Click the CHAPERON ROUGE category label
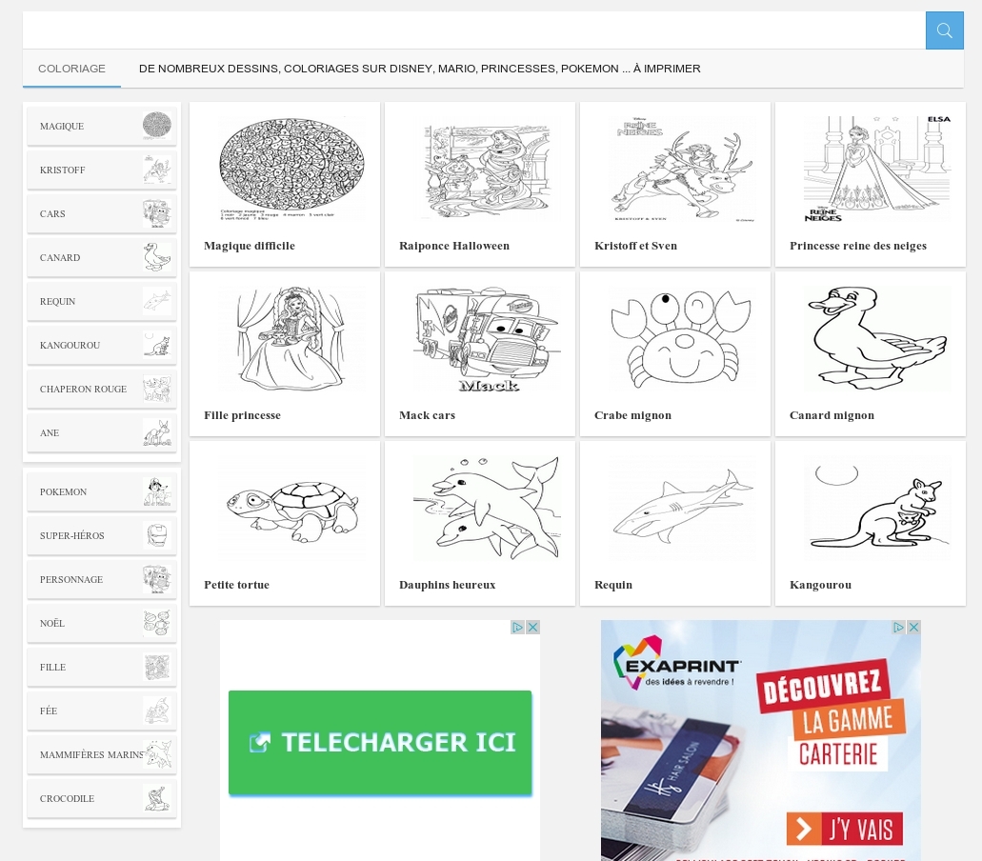Image resolution: width=982 pixels, height=861 pixels. 83,390
